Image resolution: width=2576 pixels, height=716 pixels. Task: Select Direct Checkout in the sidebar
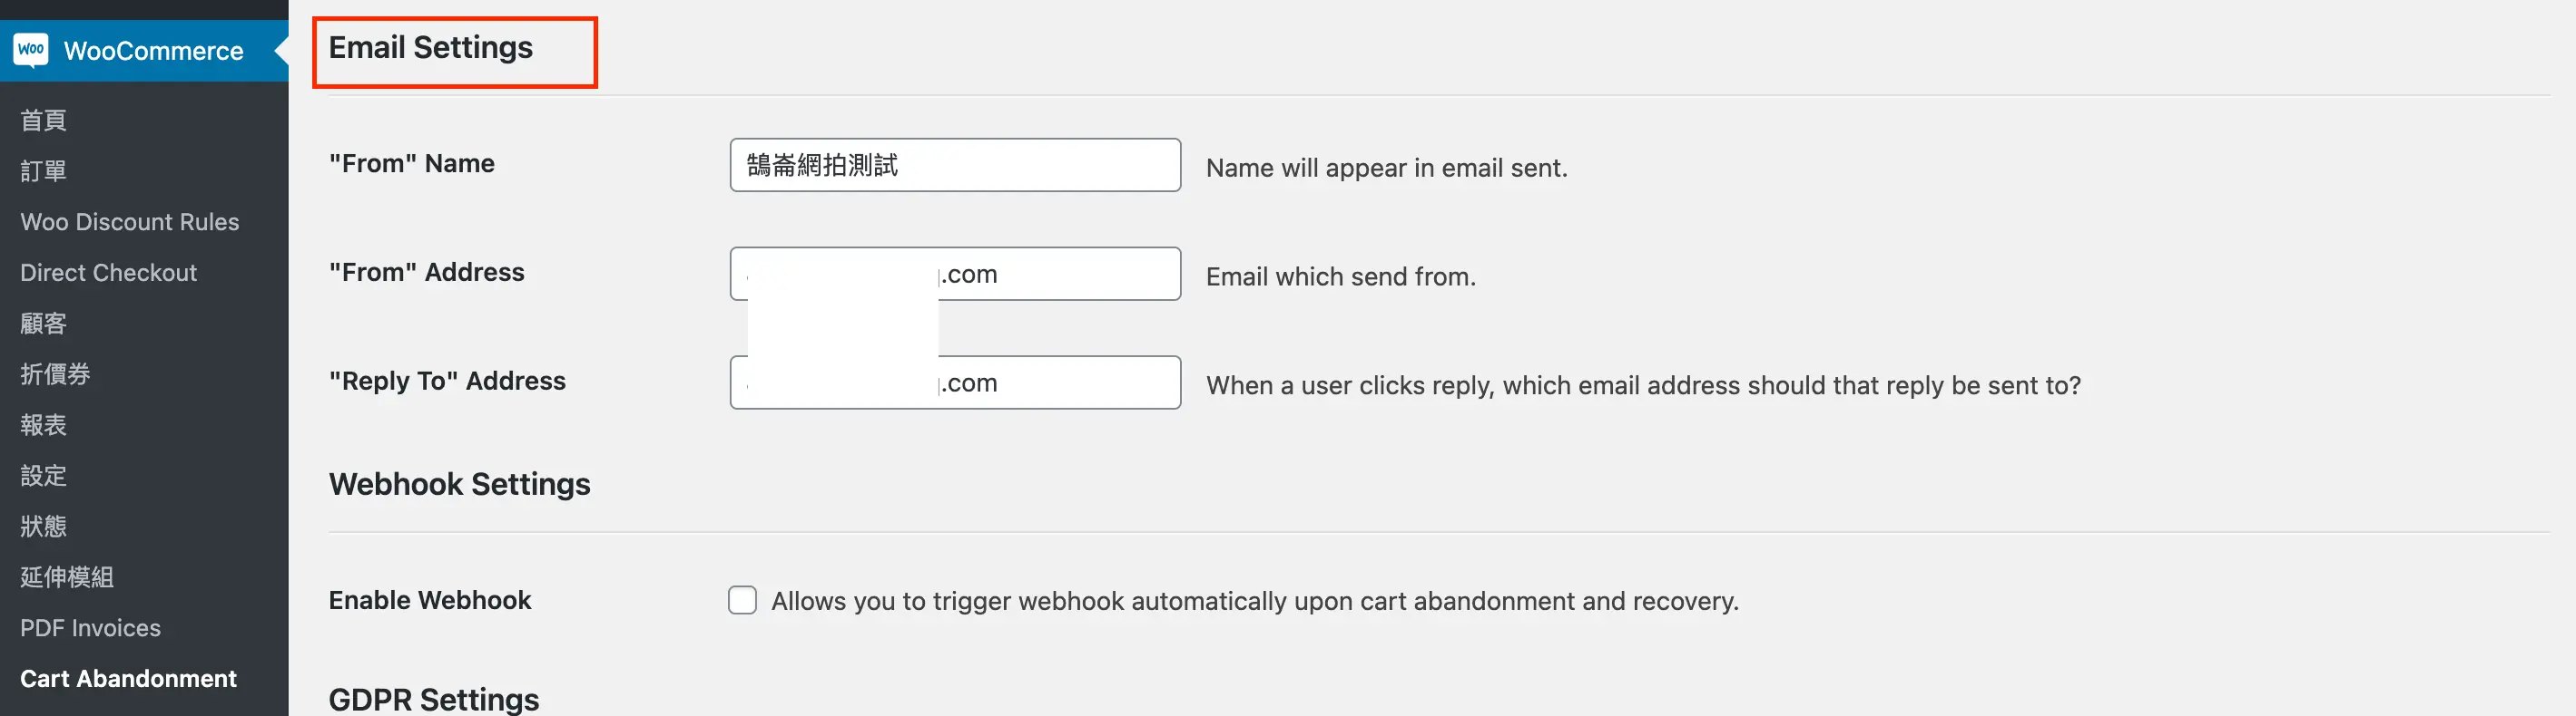coord(108,273)
